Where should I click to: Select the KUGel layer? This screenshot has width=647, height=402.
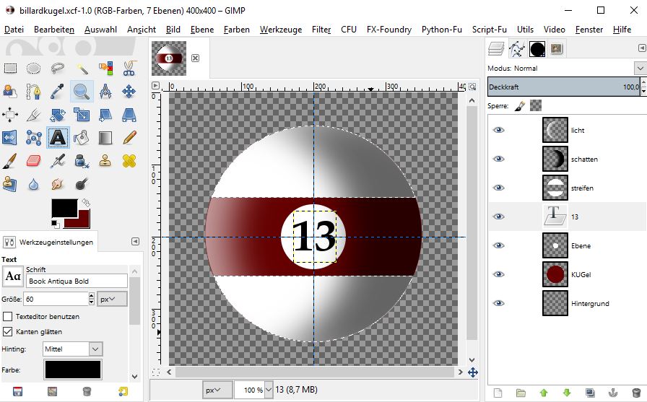click(581, 275)
